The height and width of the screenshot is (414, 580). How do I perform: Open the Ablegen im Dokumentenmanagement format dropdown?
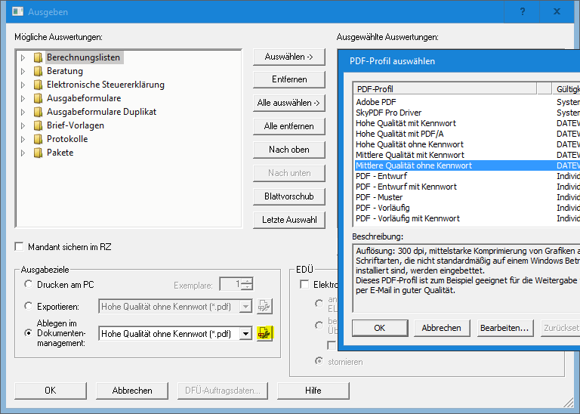(245, 333)
